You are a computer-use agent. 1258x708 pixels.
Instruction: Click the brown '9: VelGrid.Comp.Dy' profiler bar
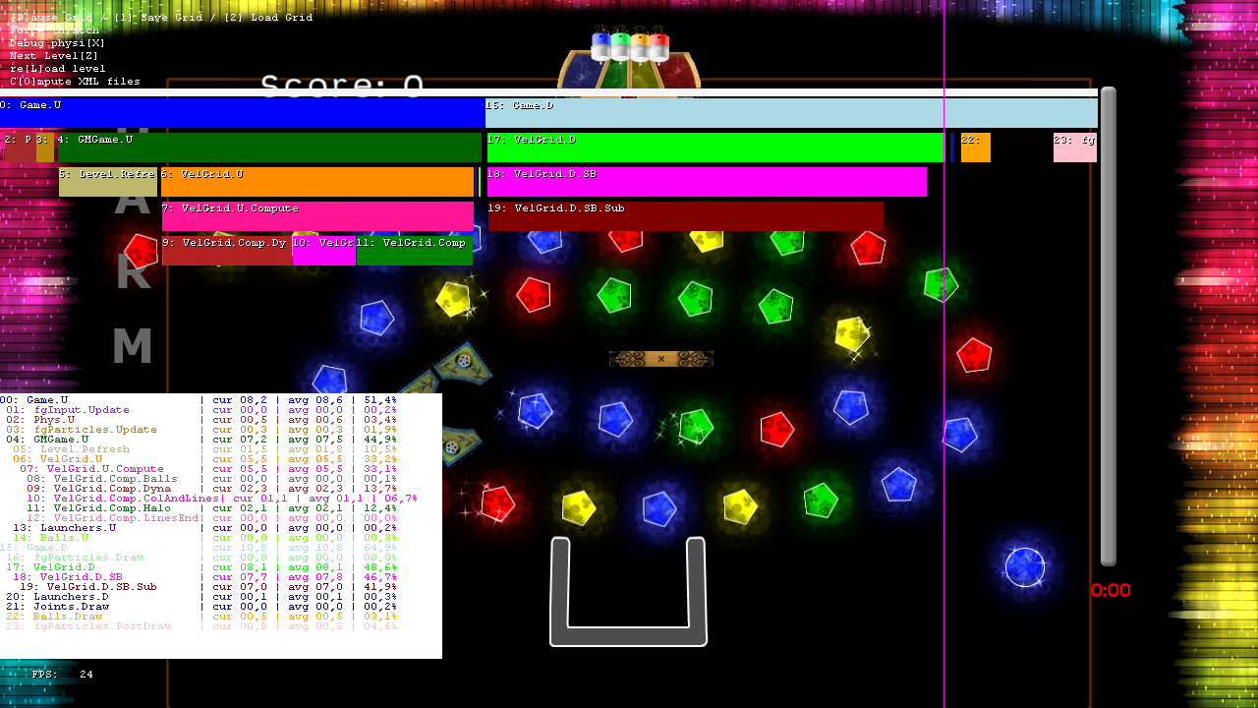tap(227, 251)
